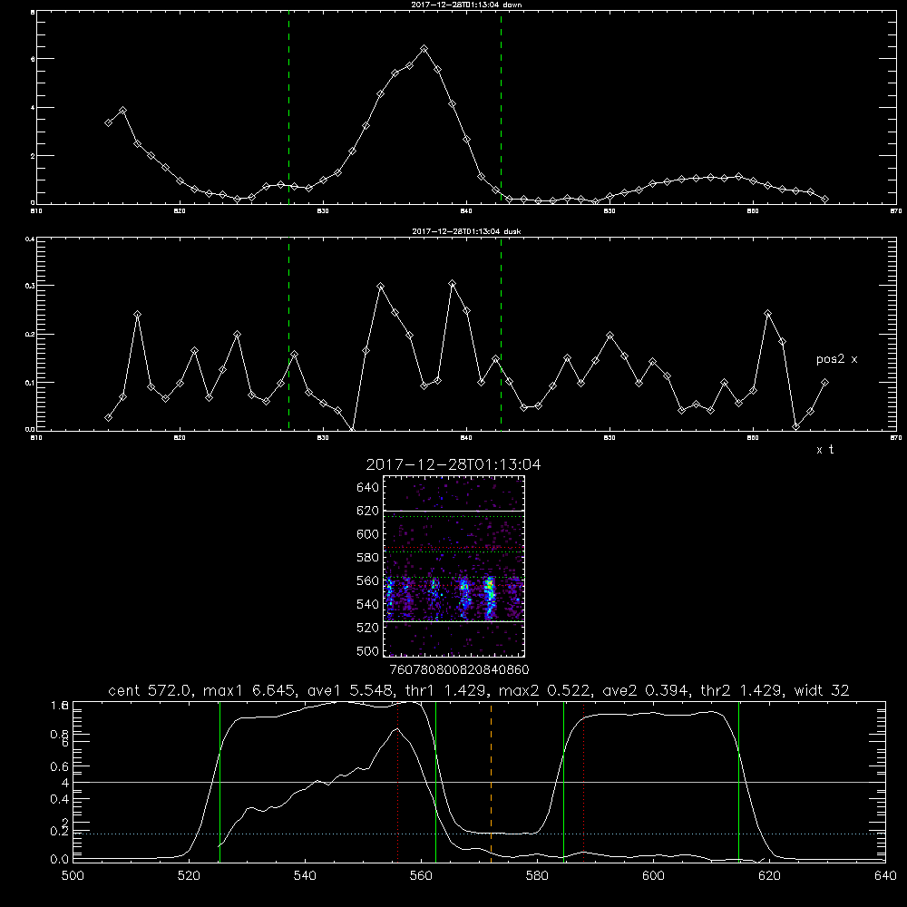This screenshot has height=907, width=907.
Task: Click the 'thr1 1.429' value in the stats line
Action: click(448, 690)
